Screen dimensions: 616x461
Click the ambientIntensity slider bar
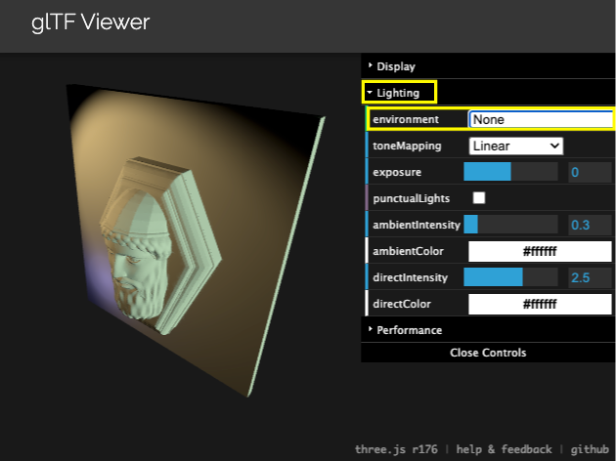509,225
